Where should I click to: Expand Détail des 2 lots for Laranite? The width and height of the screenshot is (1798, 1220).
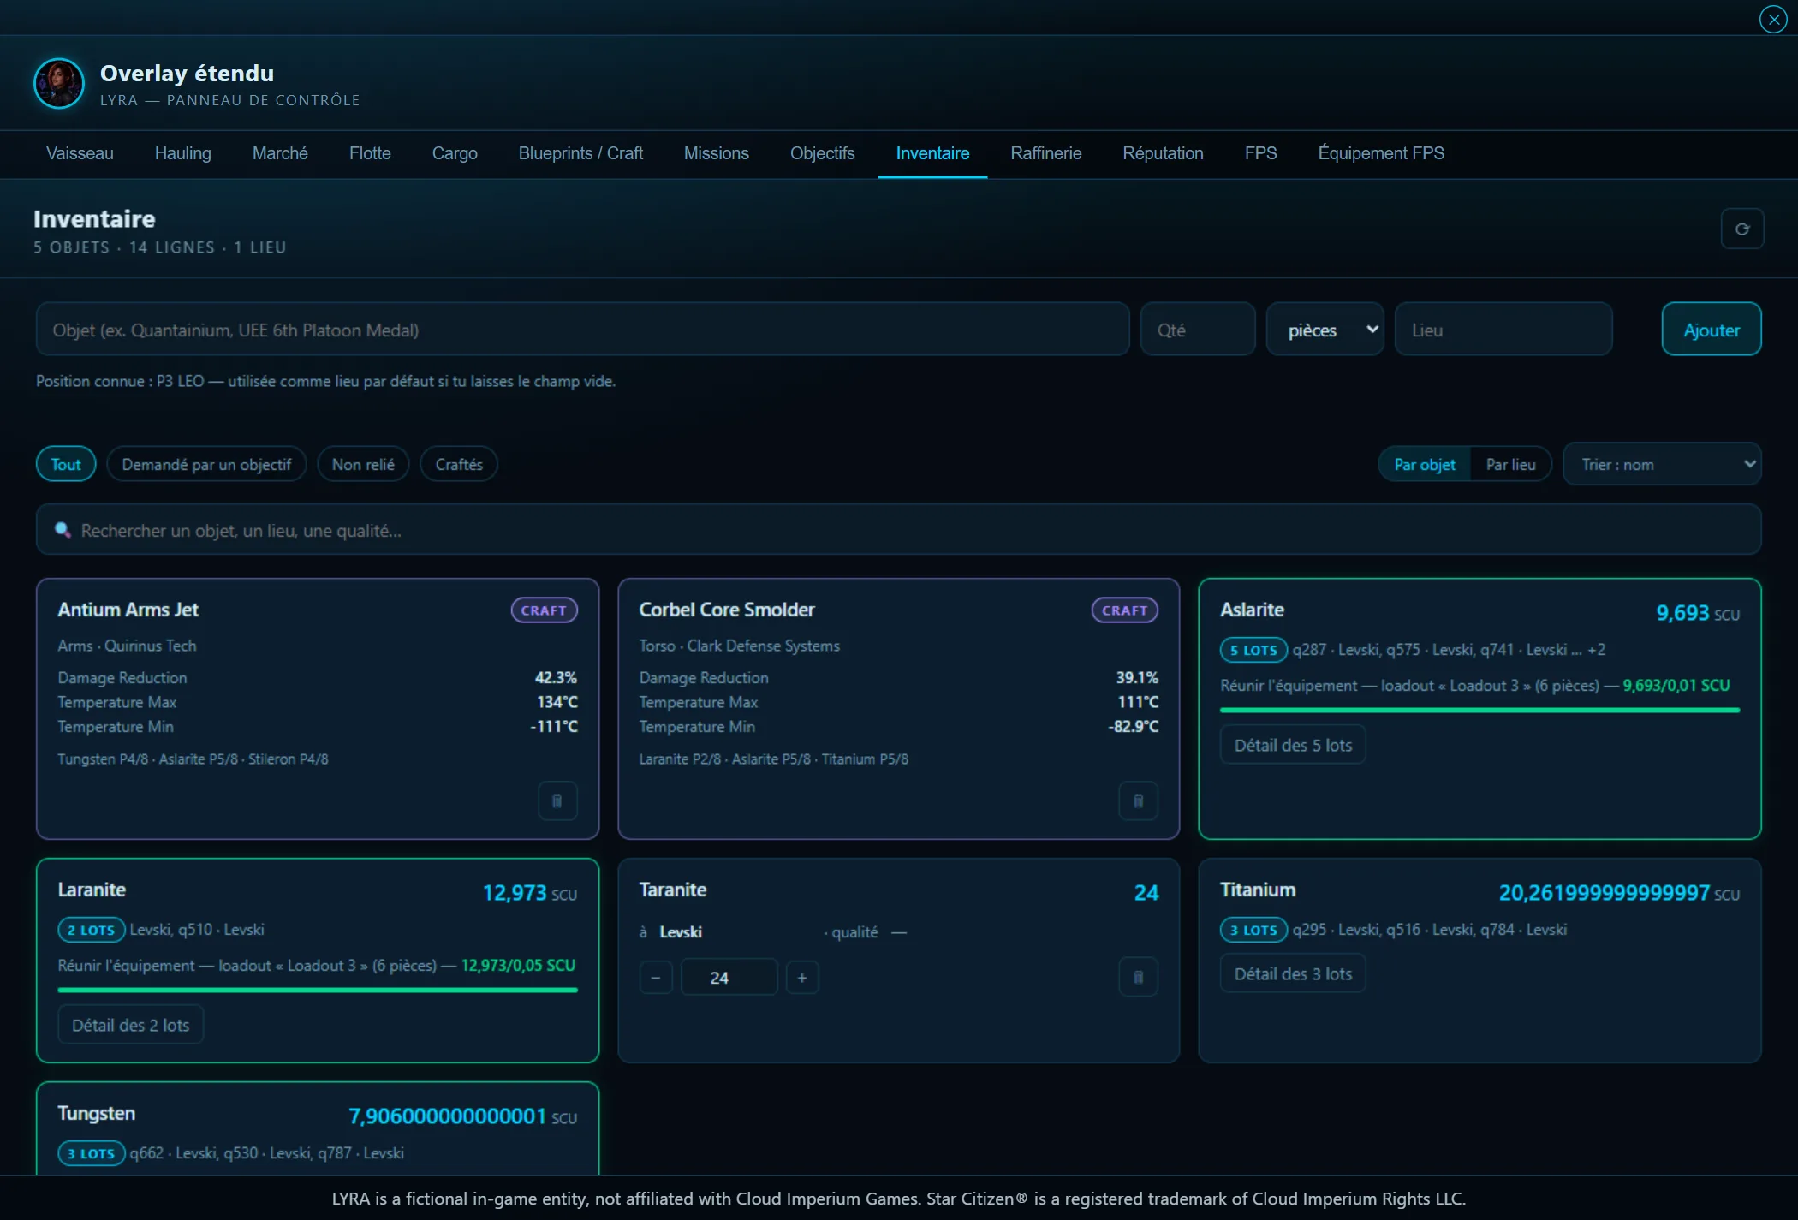coord(131,1025)
